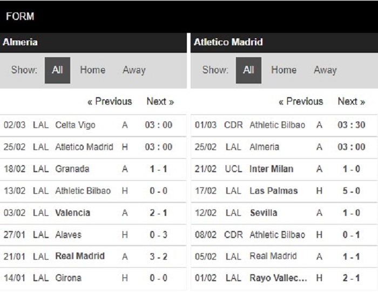Select the All filter under Almeria
The height and width of the screenshot is (292, 378).
pyautogui.click(x=57, y=70)
